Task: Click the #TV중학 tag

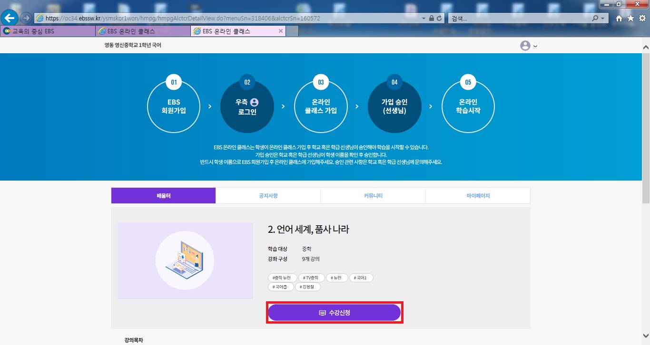Action: click(312, 278)
